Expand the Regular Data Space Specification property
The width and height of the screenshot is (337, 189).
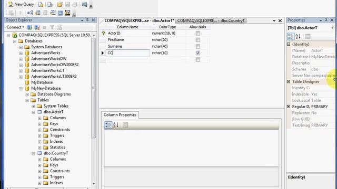pos(289,107)
